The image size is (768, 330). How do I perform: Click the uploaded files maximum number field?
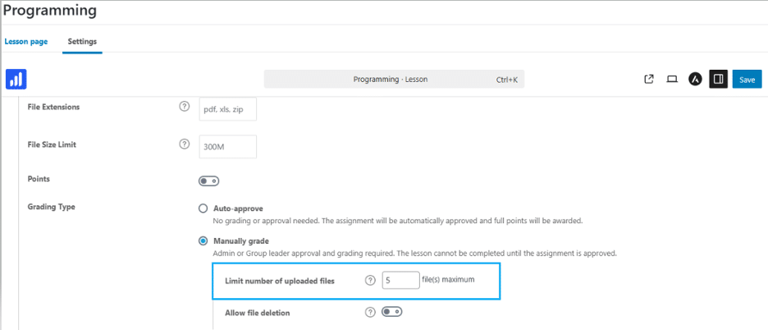(400, 280)
